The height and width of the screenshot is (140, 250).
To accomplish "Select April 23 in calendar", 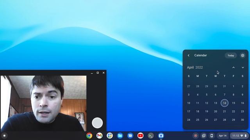I will pyautogui.click(x=242, y=112).
